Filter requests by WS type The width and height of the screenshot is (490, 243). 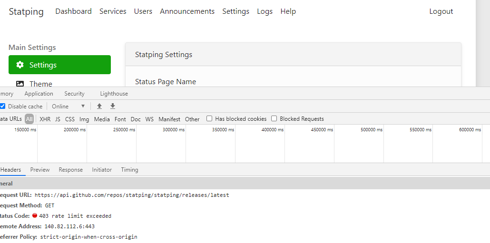click(x=149, y=119)
